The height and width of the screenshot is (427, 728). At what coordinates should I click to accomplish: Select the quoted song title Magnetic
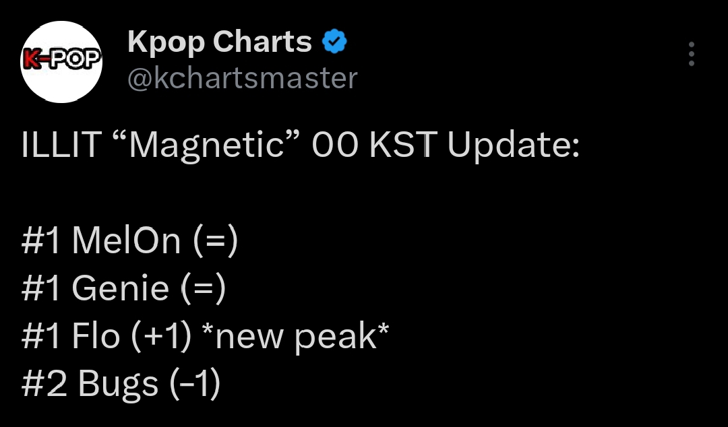[x=206, y=145]
